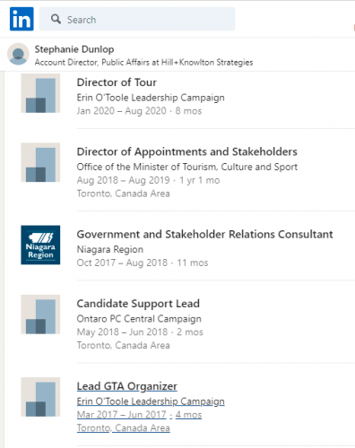
Task: Click the Mar 2017 – Jun 2017 date link
Action: pos(121,415)
